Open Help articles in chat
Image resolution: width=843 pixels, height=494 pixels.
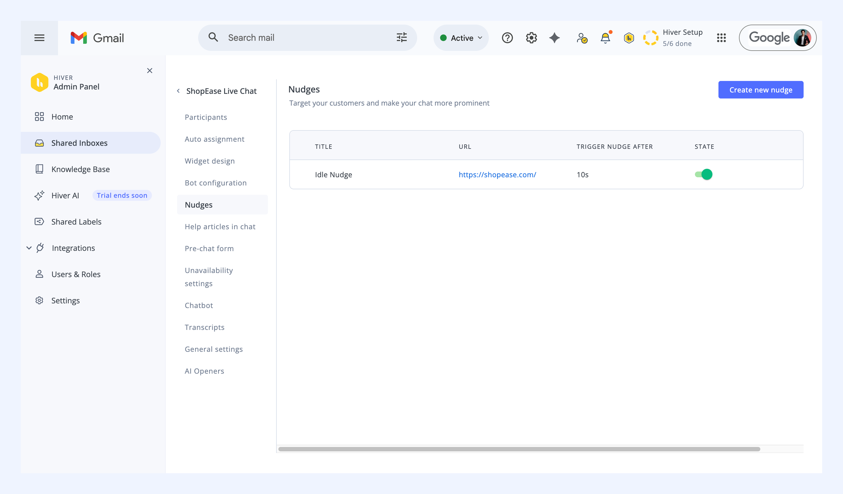220,226
